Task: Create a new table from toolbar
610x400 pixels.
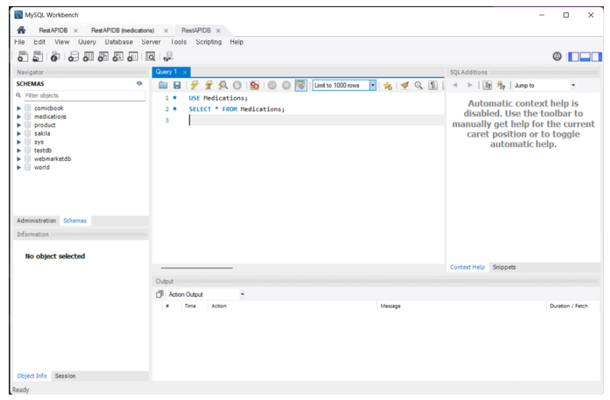Action: 88,56
